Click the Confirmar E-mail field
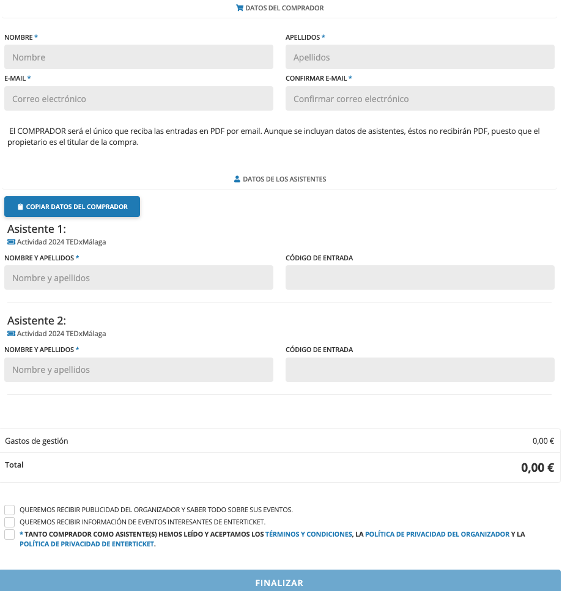Image resolution: width=562 pixels, height=591 pixels. [420, 99]
